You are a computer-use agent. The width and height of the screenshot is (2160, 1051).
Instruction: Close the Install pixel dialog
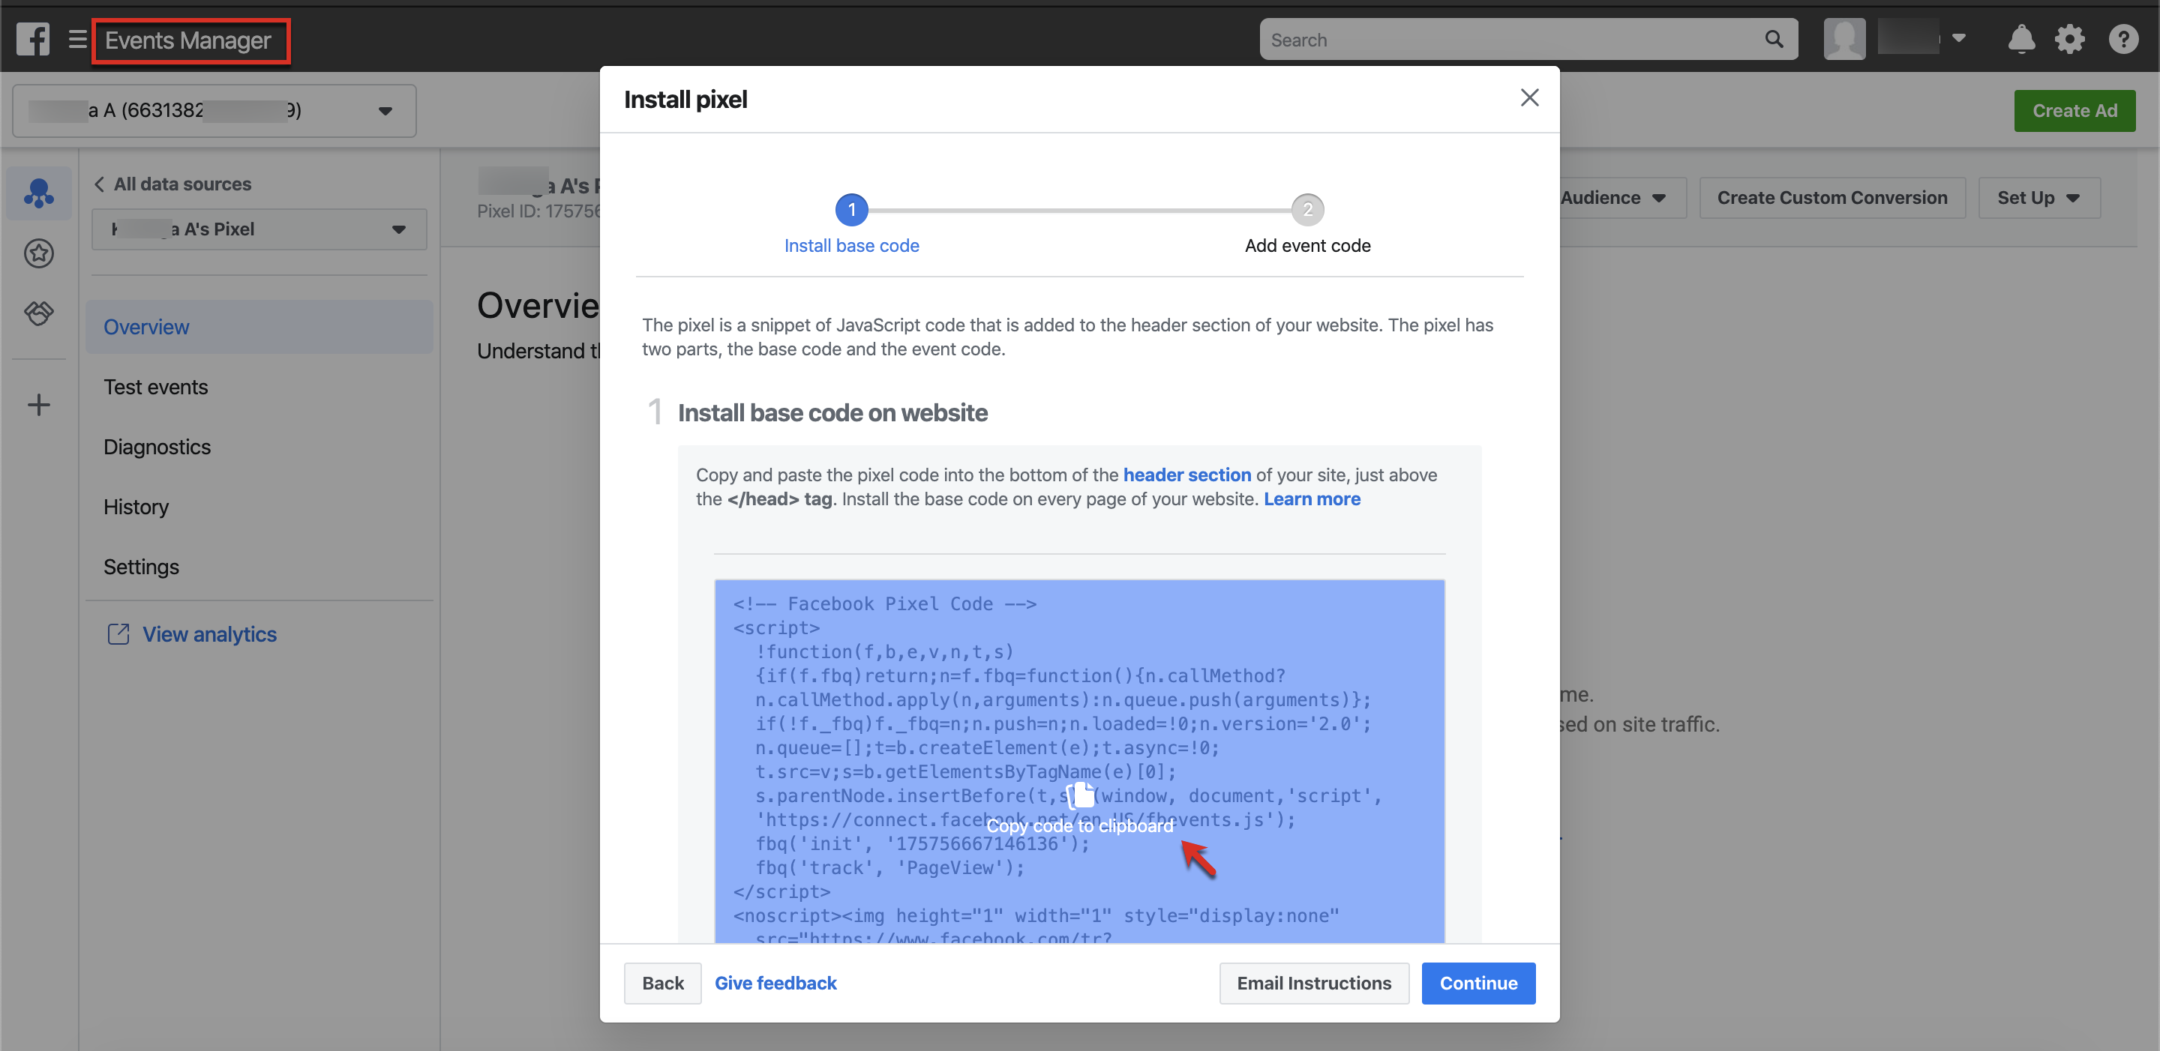1529,98
